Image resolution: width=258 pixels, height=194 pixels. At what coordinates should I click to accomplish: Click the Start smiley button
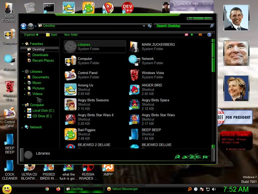tap(7, 189)
